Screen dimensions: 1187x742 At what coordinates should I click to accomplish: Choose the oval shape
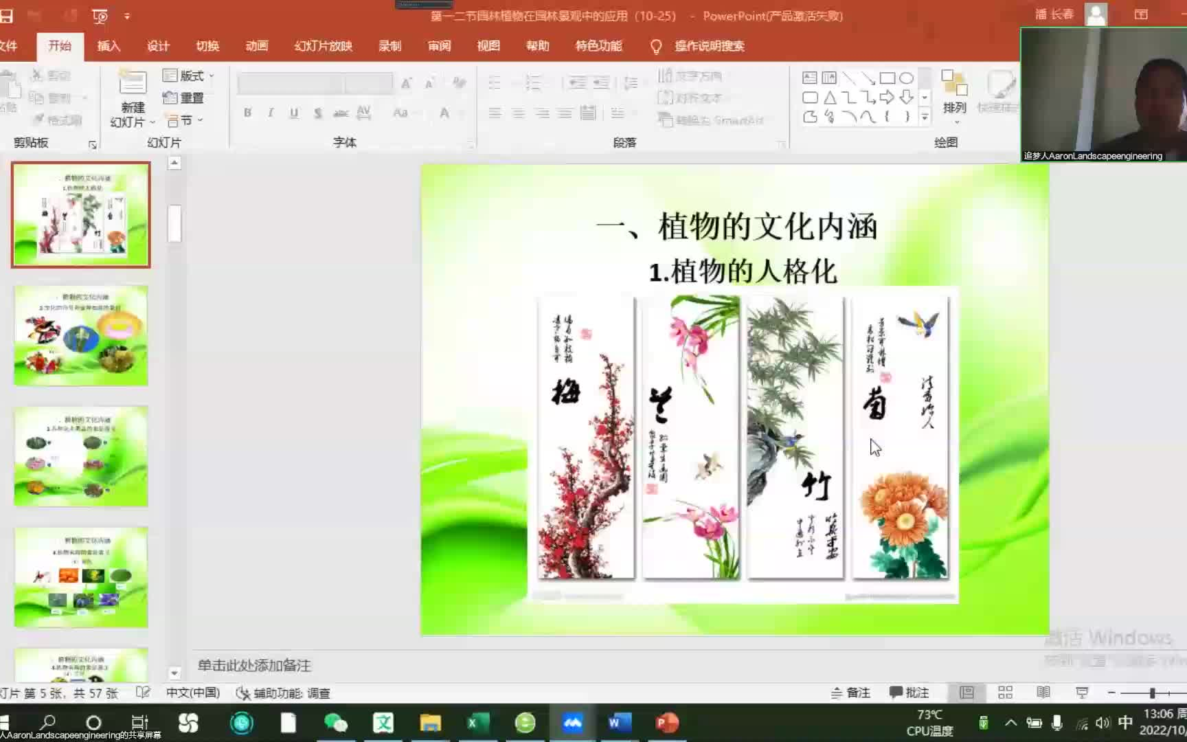pyautogui.click(x=907, y=78)
